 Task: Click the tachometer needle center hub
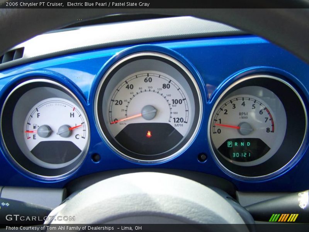[245, 129]
